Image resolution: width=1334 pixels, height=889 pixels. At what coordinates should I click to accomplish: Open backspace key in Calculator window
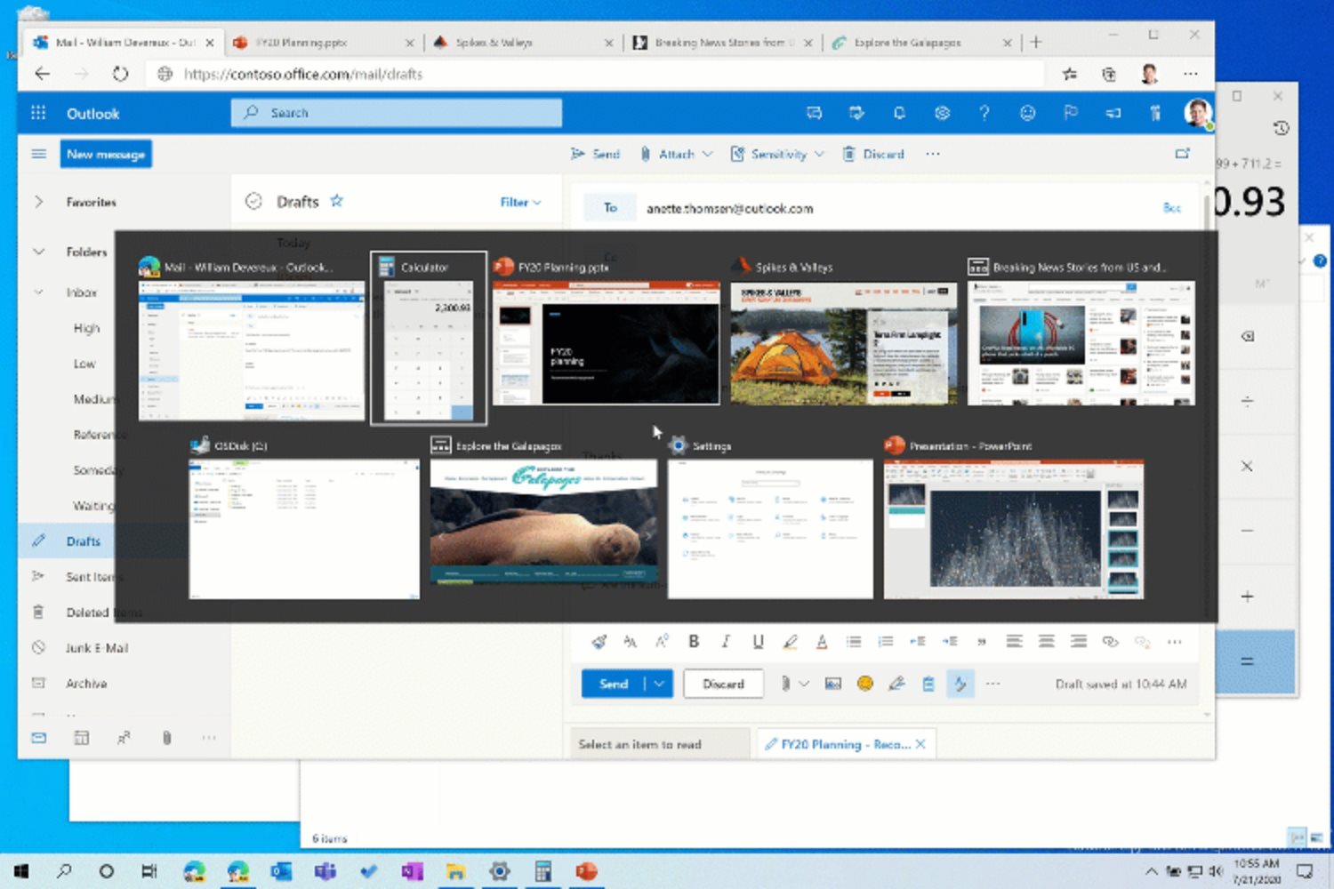[1247, 336]
